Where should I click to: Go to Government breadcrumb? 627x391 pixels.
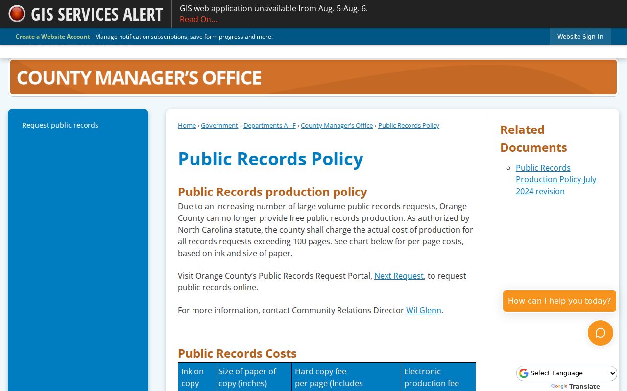tap(219, 126)
